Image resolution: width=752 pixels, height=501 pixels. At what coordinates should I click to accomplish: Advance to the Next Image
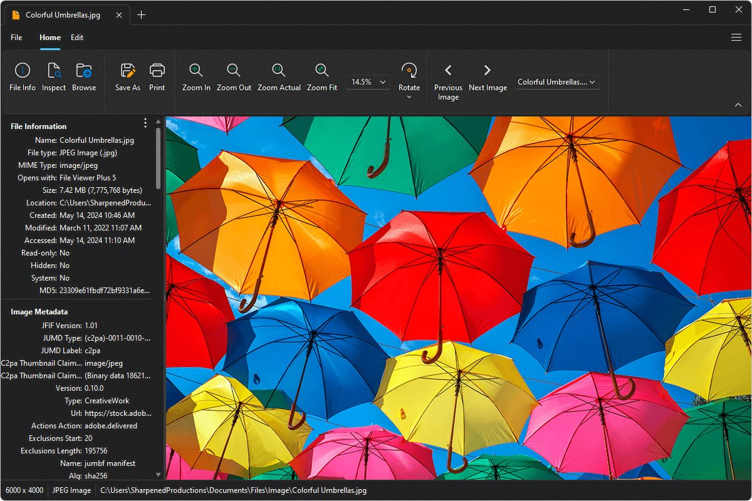(488, 77)
